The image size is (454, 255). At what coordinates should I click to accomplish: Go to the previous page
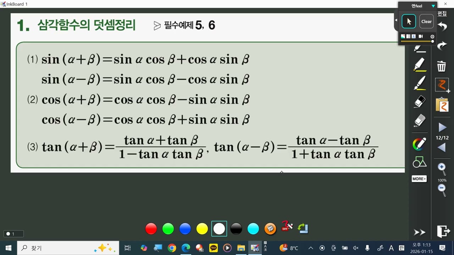click(442, 148)
